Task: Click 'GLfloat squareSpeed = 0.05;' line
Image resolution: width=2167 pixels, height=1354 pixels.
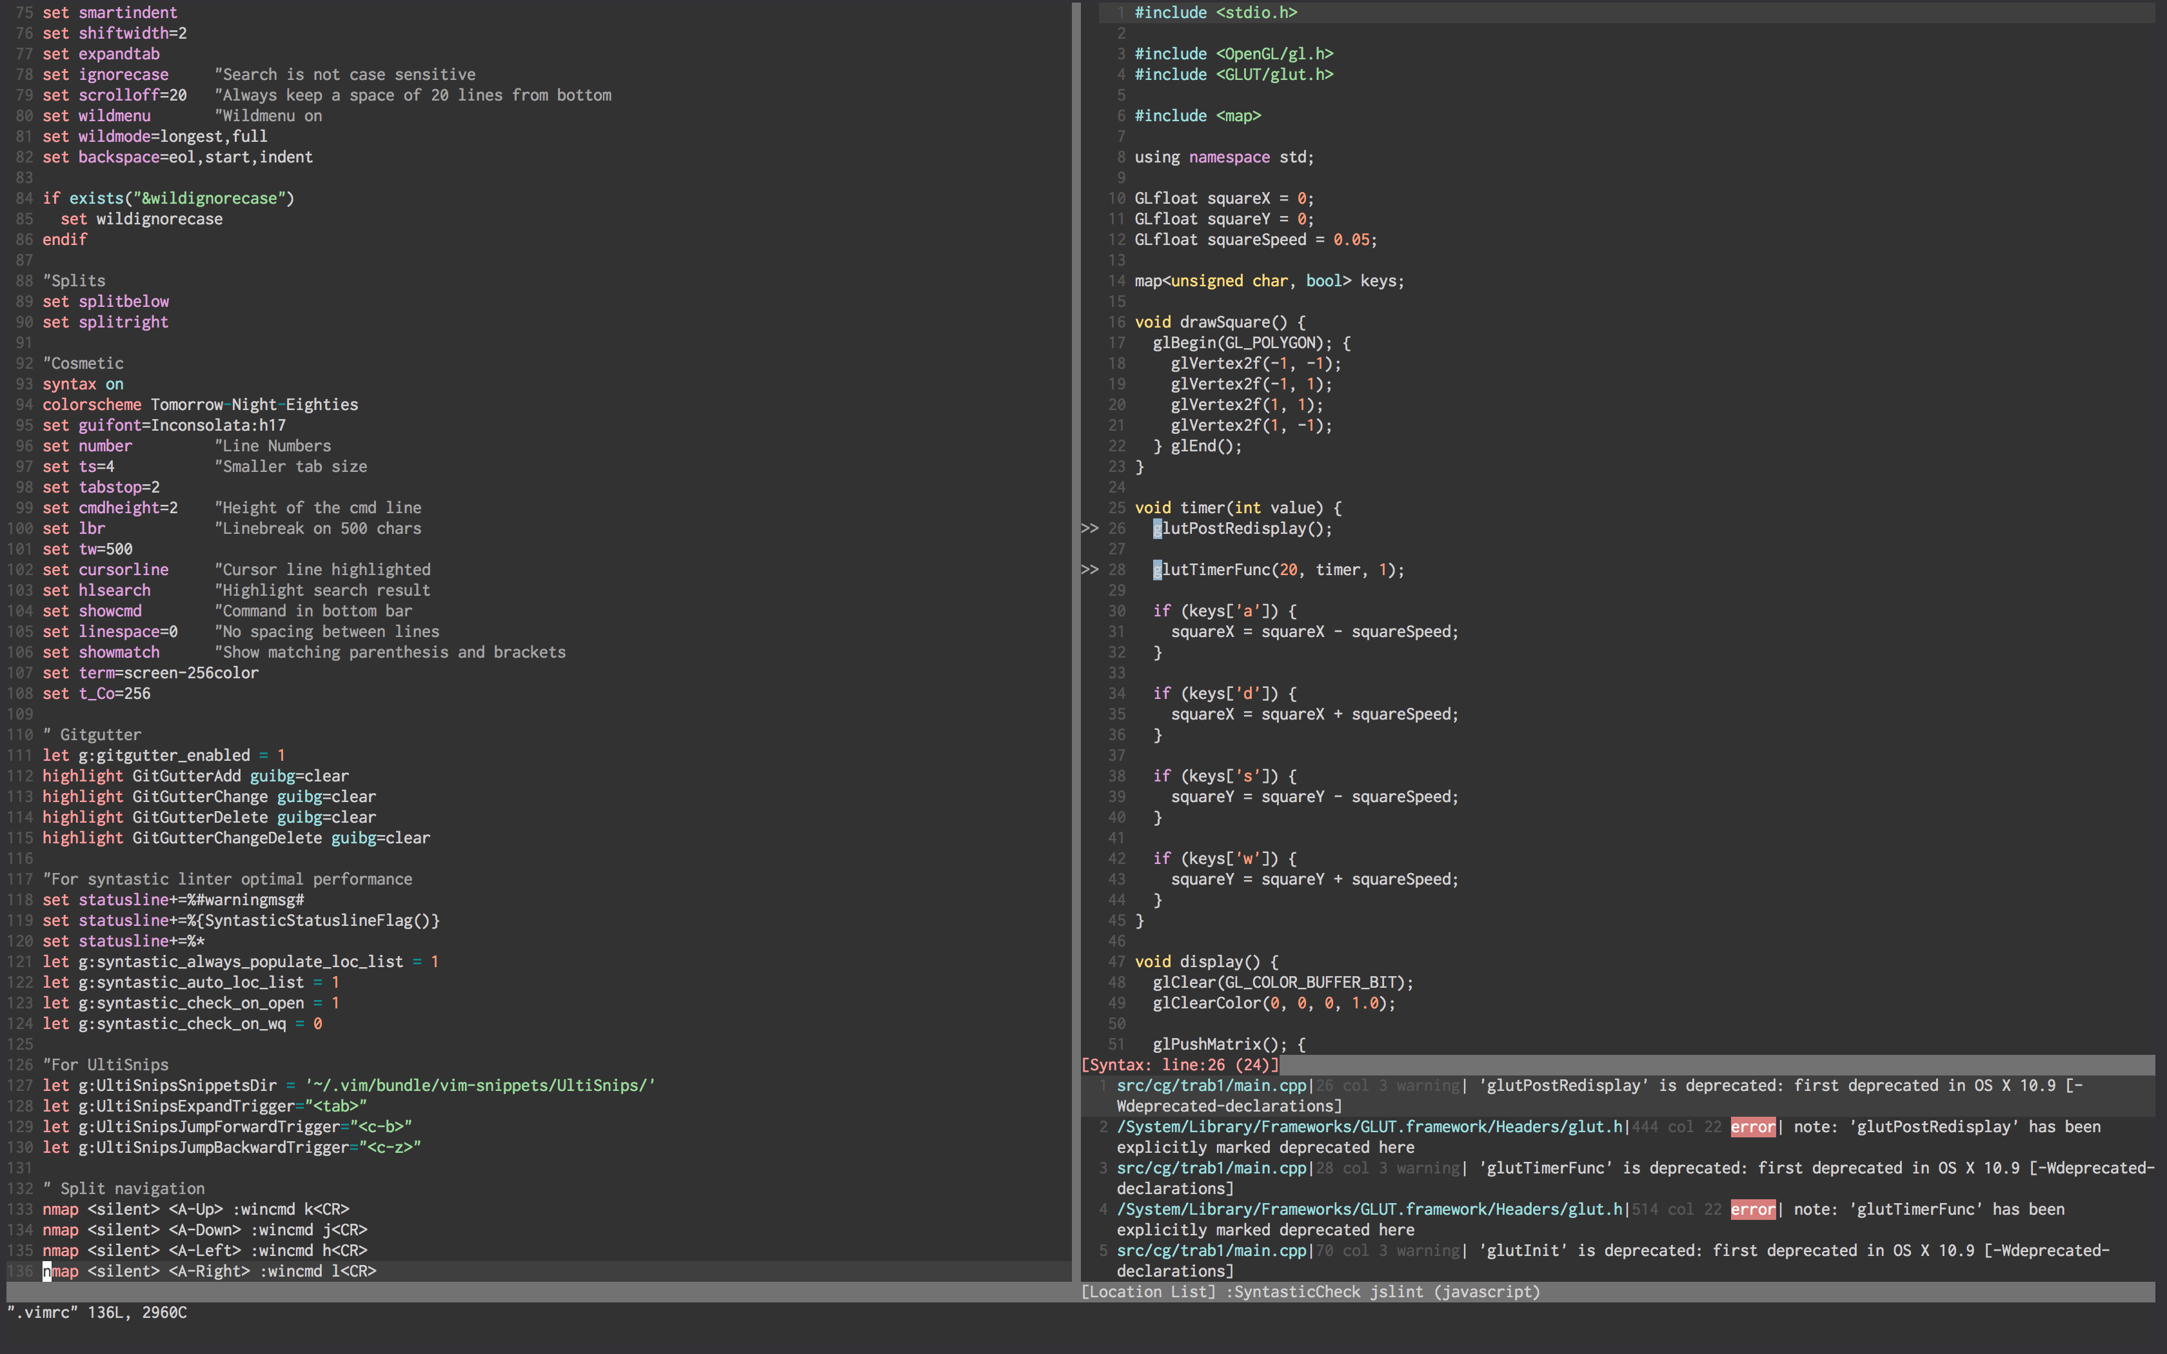Action: coord(1256,239)
